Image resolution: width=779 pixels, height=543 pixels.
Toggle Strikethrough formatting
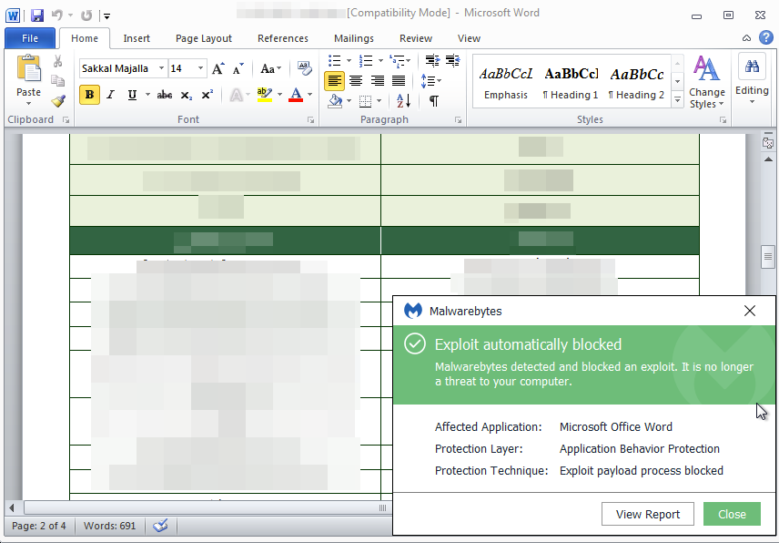(x=165, y=95)
